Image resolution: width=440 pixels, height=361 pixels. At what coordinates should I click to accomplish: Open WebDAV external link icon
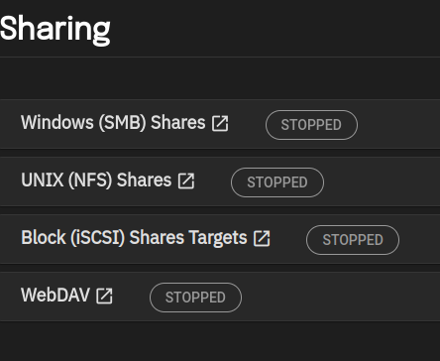(104, 296)
